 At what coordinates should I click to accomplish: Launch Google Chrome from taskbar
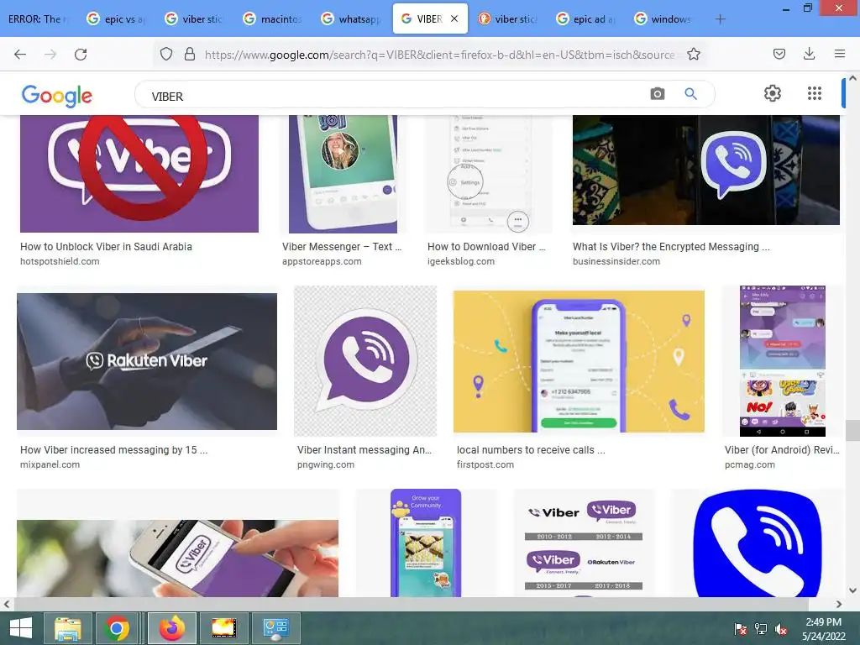(116, 628)
